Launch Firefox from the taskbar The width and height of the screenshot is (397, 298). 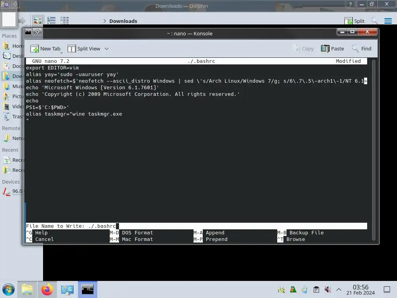pos(47,289)
